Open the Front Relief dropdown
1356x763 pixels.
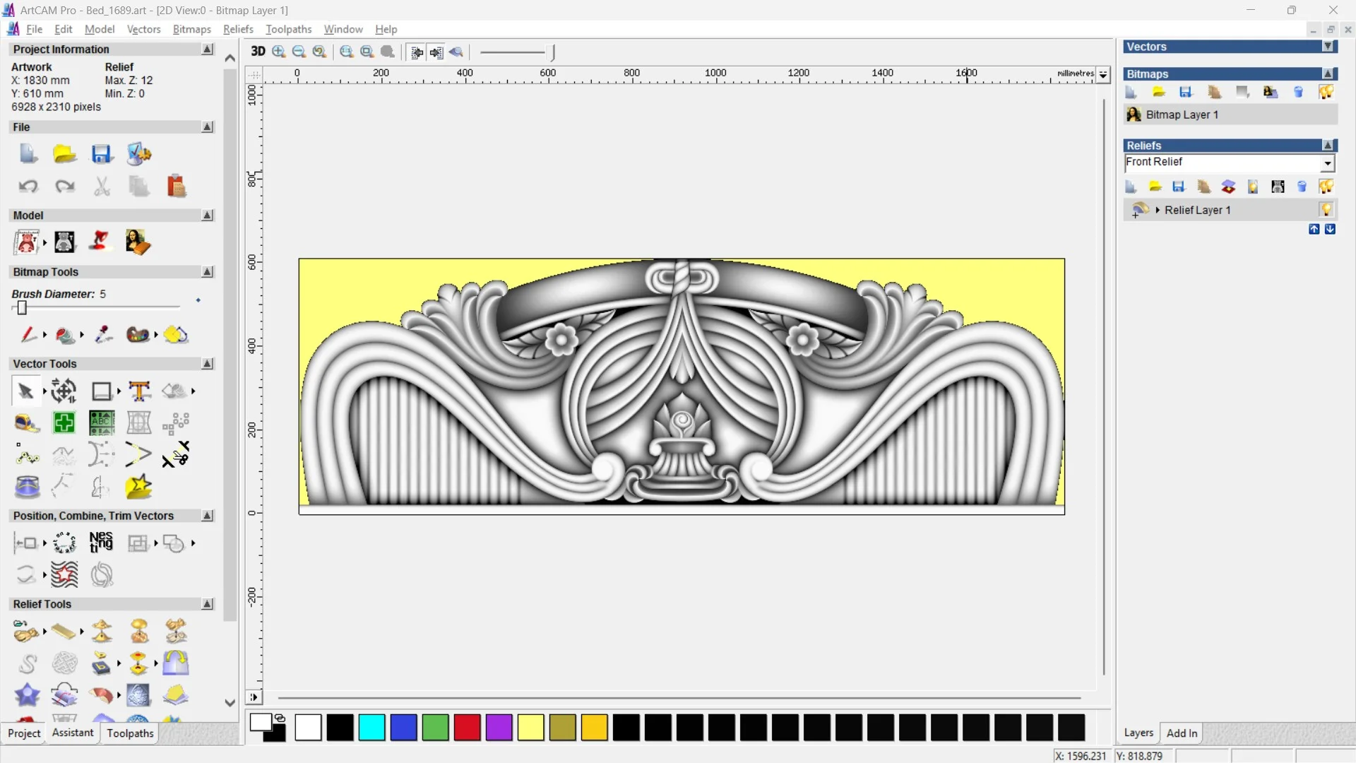tap(1328, 163)
